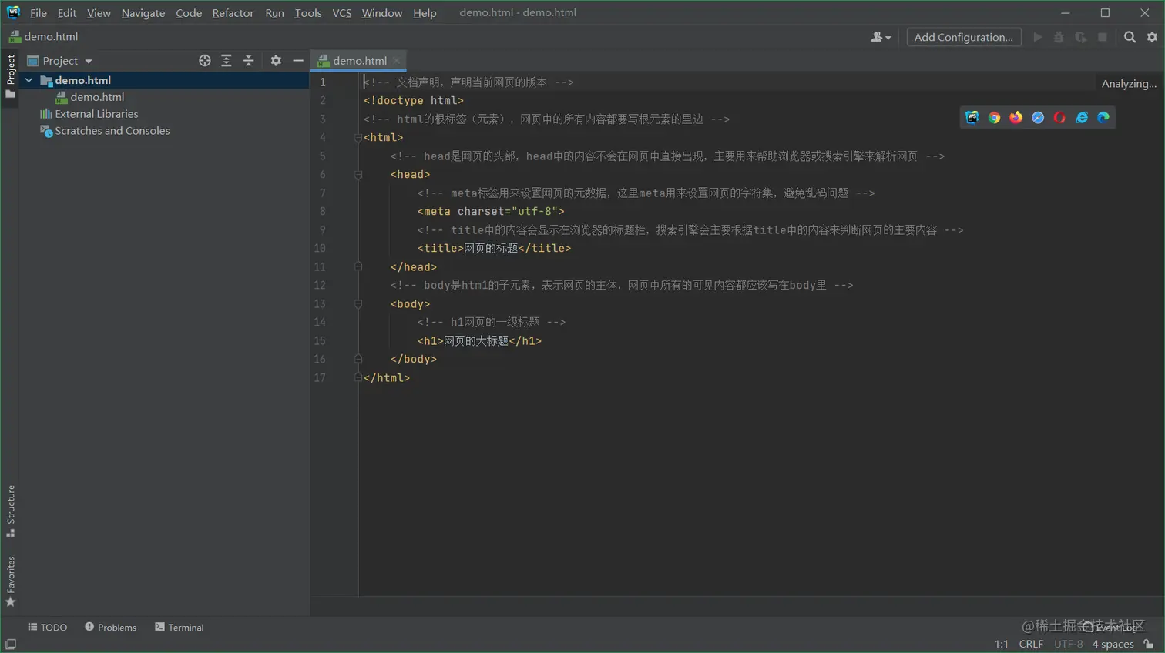Expand all items in Project panel
1165x653 pixels.
tap(227, 60)
